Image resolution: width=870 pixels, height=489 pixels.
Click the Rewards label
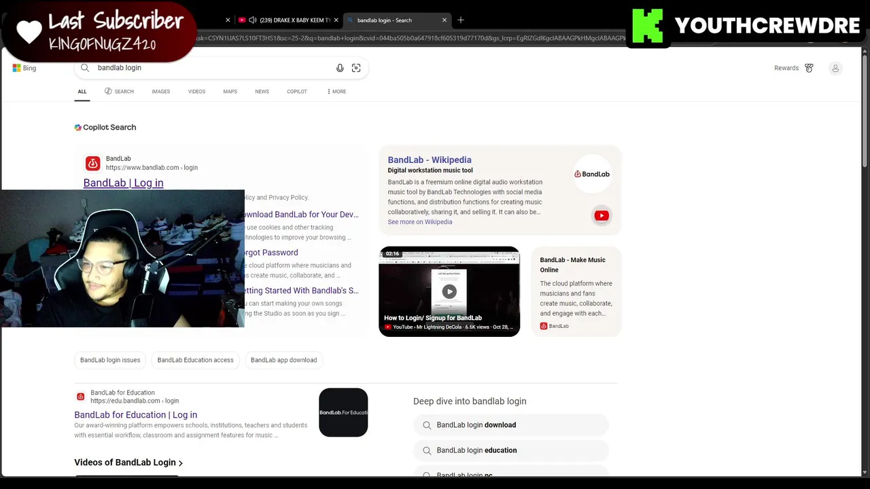(786, 68)
